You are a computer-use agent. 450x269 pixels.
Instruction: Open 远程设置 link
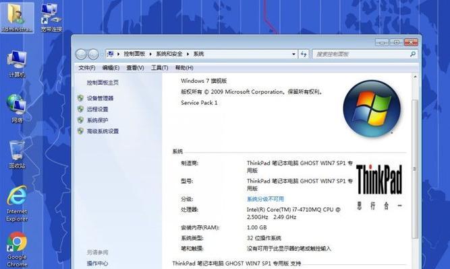[98, 109]
